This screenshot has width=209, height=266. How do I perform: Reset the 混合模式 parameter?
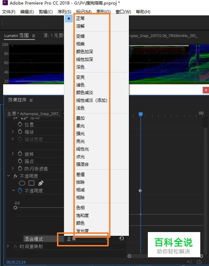tap(121, 238)
